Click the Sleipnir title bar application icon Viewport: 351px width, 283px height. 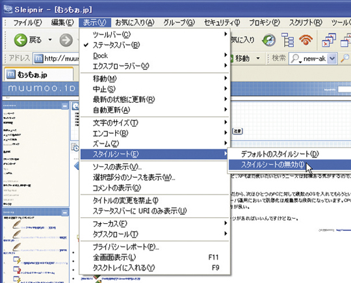(x=8, y=9)
